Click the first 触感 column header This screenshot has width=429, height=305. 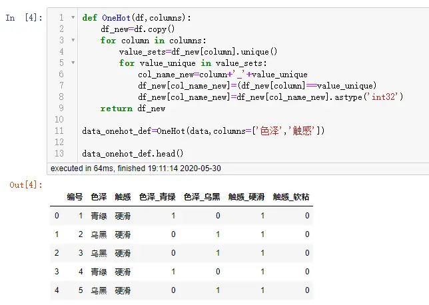click(x=123, y=197)
